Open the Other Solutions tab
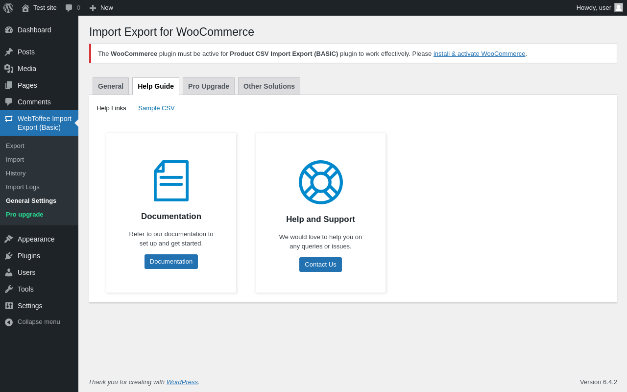Image resolution: width=627 pixels, height=392 pixels. [269, 86]
